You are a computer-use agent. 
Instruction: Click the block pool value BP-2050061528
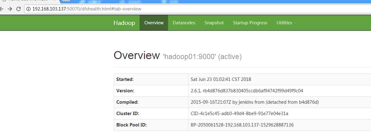tap(242, 125)
